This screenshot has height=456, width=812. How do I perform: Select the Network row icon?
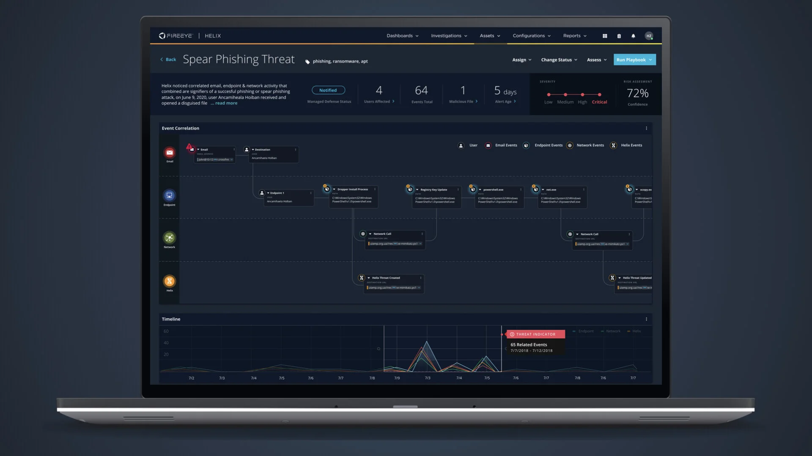point(169,237)
